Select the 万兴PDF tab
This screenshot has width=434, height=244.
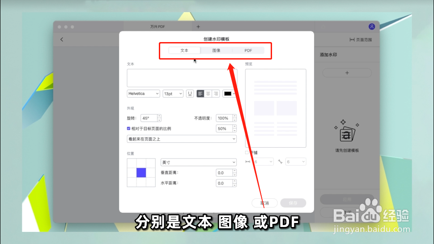pyautogui.click(x=158, y=26)
